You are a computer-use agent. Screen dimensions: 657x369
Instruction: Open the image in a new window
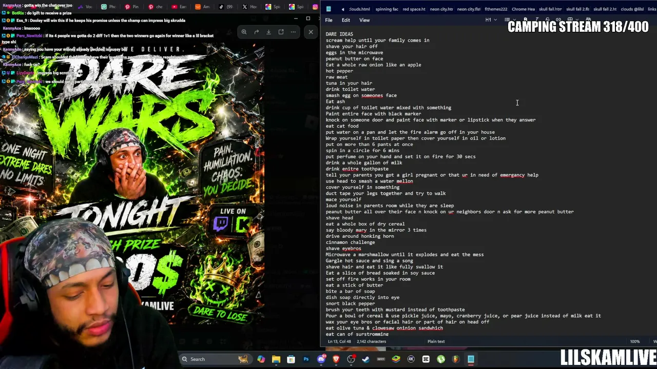[281, 32]
